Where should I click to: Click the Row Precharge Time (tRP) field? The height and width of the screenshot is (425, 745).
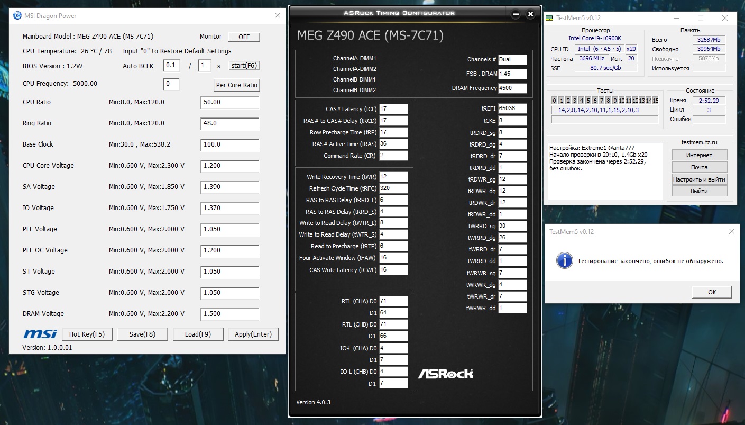393,132
